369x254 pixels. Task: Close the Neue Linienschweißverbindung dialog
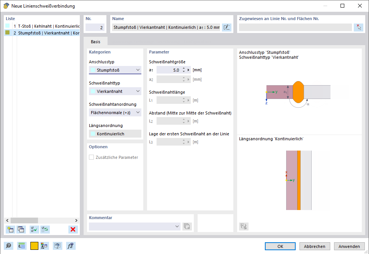[359, 6]
